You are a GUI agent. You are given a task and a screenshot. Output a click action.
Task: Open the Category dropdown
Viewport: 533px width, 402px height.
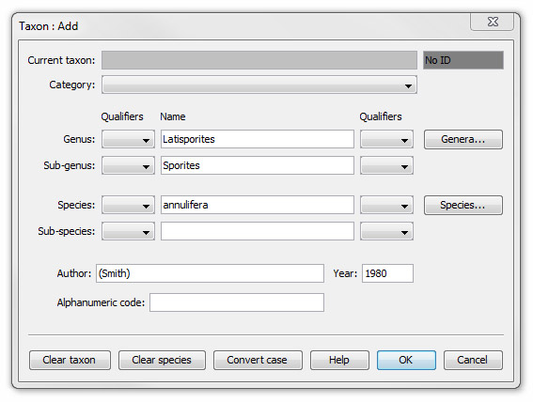tap(259, 85)
